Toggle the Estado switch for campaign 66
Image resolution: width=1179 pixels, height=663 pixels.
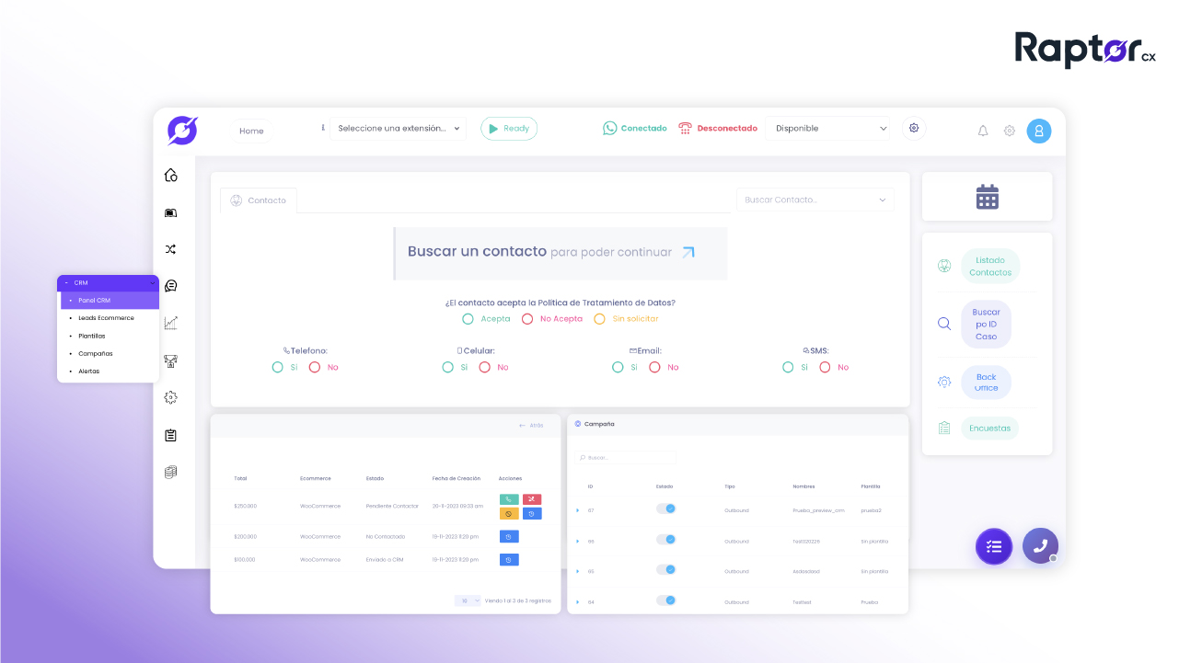click(x=666, y=540)
